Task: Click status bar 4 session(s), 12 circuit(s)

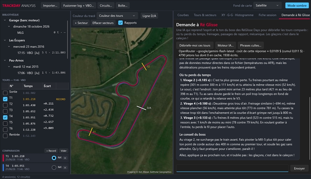Action: coord(16,177)
